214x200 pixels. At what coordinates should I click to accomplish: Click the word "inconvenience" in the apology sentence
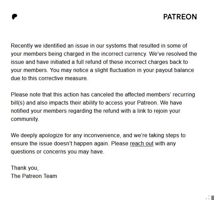click(102, 135)
